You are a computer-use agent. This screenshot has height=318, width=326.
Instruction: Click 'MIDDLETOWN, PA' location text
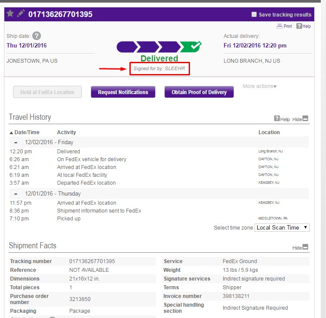point(273,218)
